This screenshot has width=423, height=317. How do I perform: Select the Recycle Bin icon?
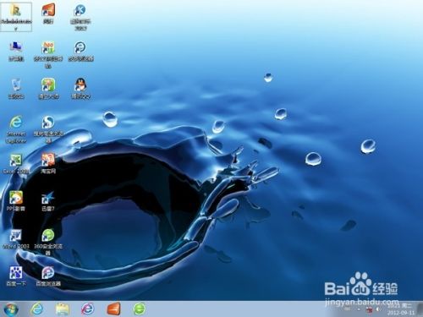16,89
